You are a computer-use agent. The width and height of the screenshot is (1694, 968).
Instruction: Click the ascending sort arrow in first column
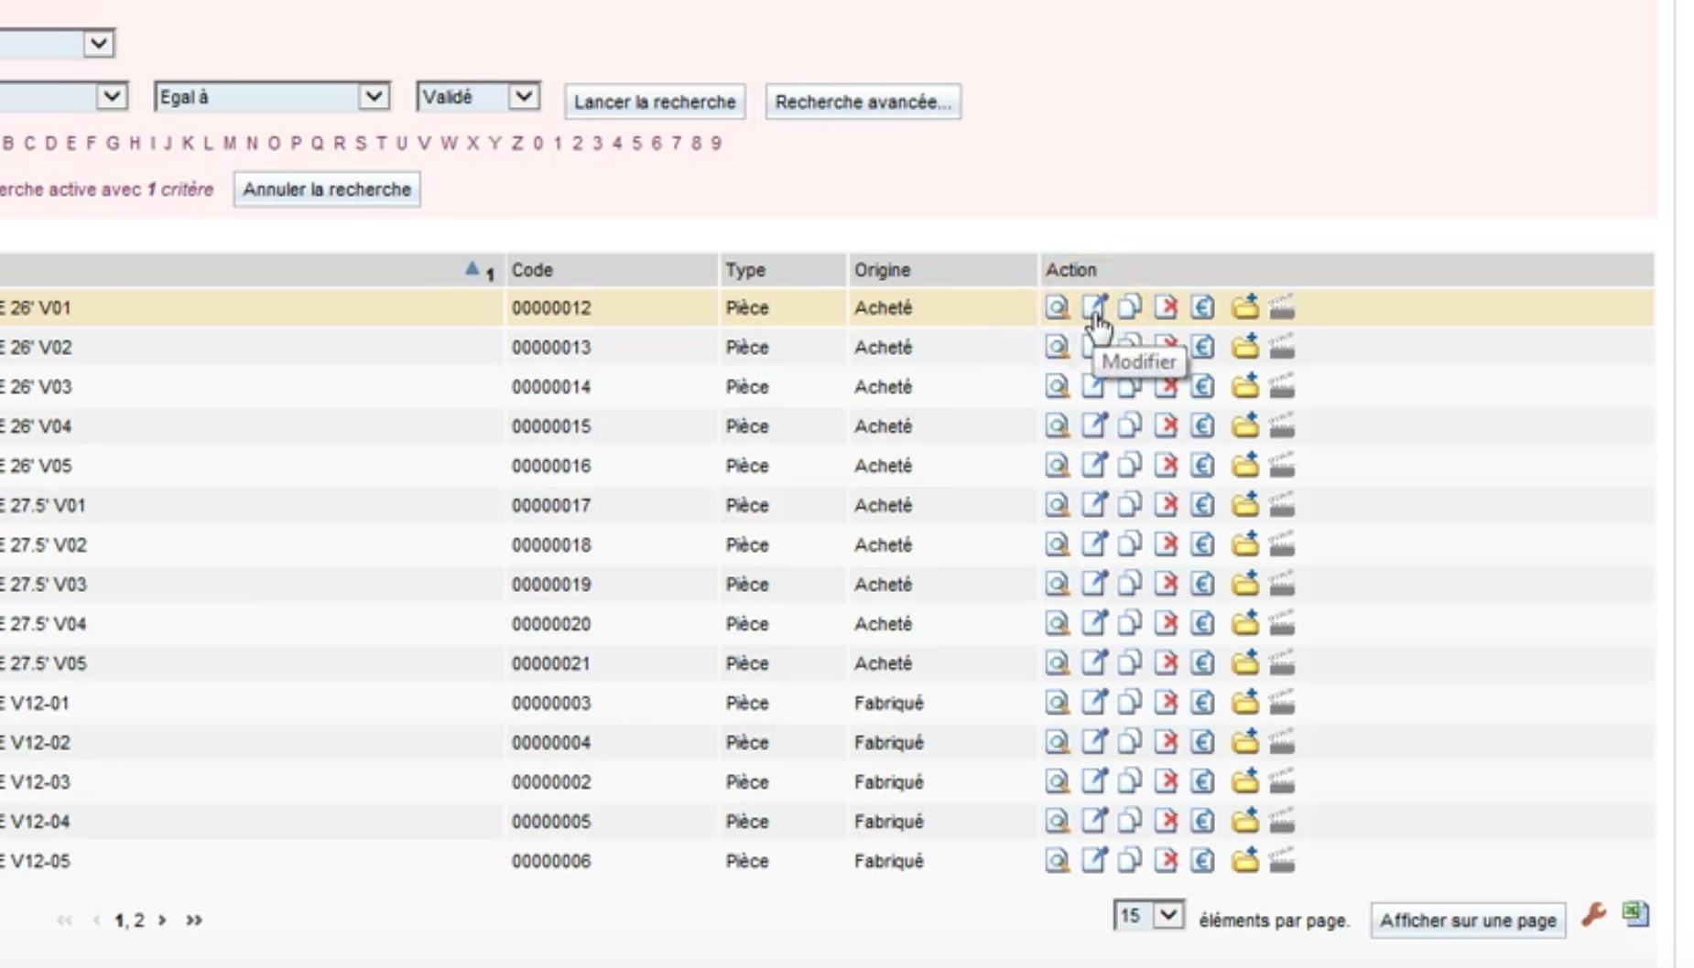[472, 268]
